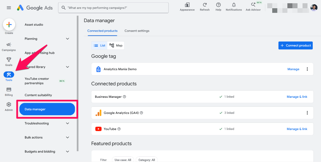
Task: Open more options for Analytics Mania Demo
Action: click(307, 69)
